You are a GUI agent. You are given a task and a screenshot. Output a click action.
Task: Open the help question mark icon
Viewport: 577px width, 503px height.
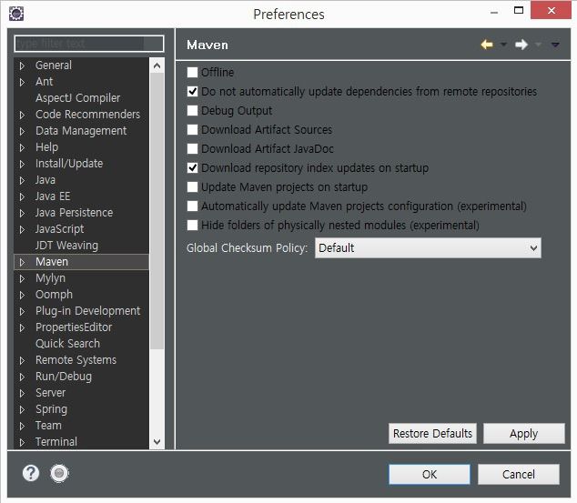(x=31, y=473)
